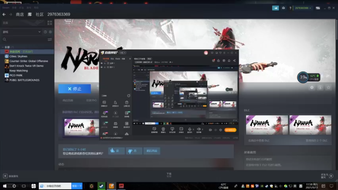
Task: Open the 2976363369 profile tab
Action: [x=59, y=14]
